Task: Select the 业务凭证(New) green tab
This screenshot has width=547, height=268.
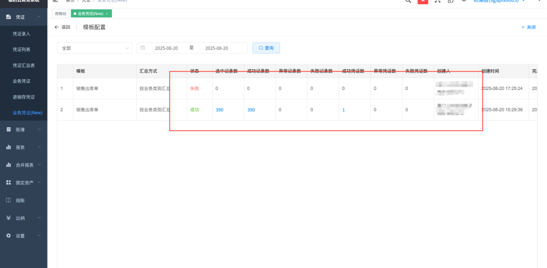Action: [90, 14]
